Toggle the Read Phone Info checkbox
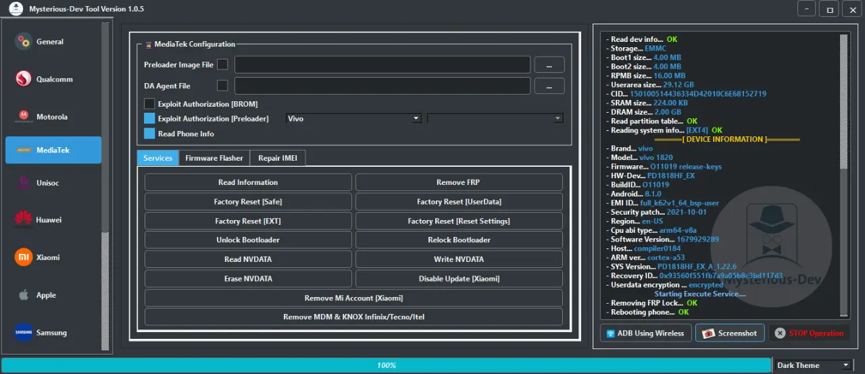 (149, 134)
